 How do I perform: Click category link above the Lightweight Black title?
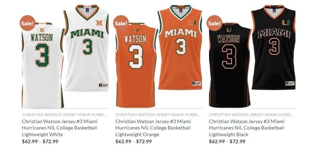(251, 115)
